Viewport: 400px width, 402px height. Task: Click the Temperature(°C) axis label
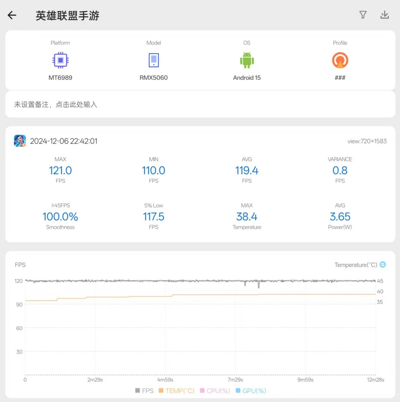[x=356, y=265]
